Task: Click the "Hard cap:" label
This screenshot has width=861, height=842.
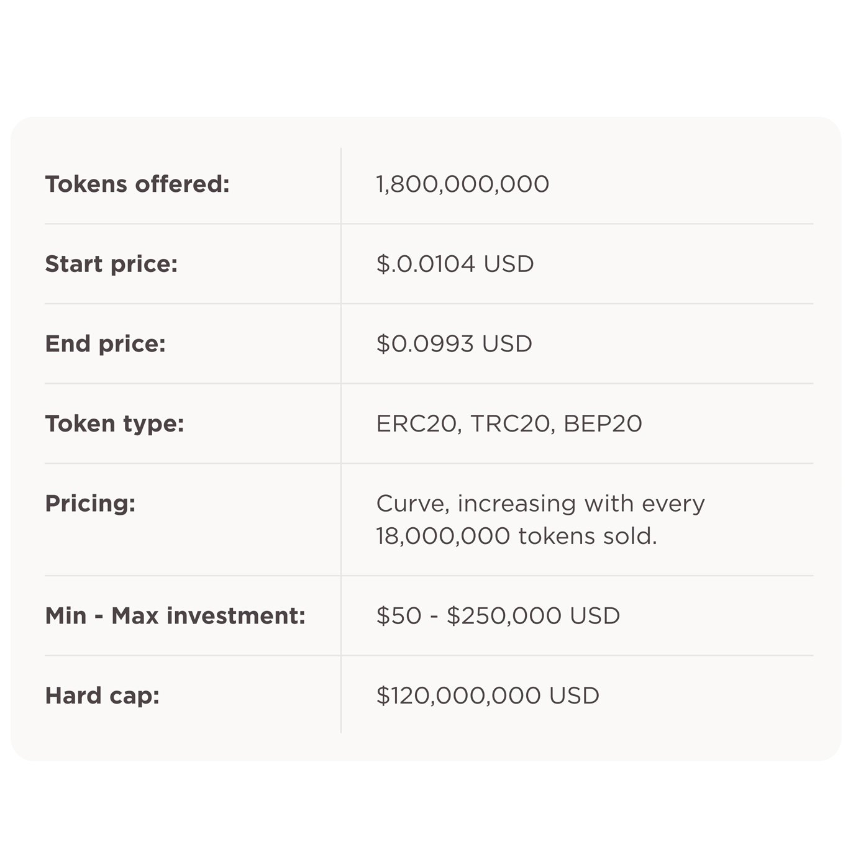Action: (102, 696)
